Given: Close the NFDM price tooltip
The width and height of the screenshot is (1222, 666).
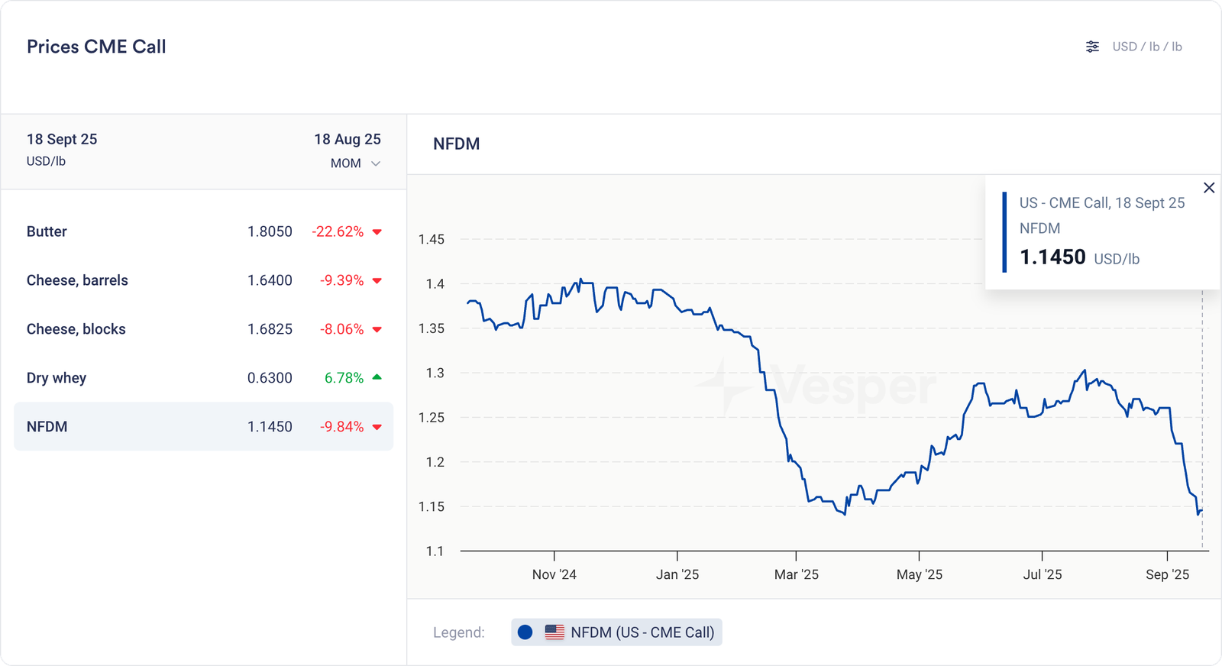Looking at the screenshot, I should (1209, 188).
